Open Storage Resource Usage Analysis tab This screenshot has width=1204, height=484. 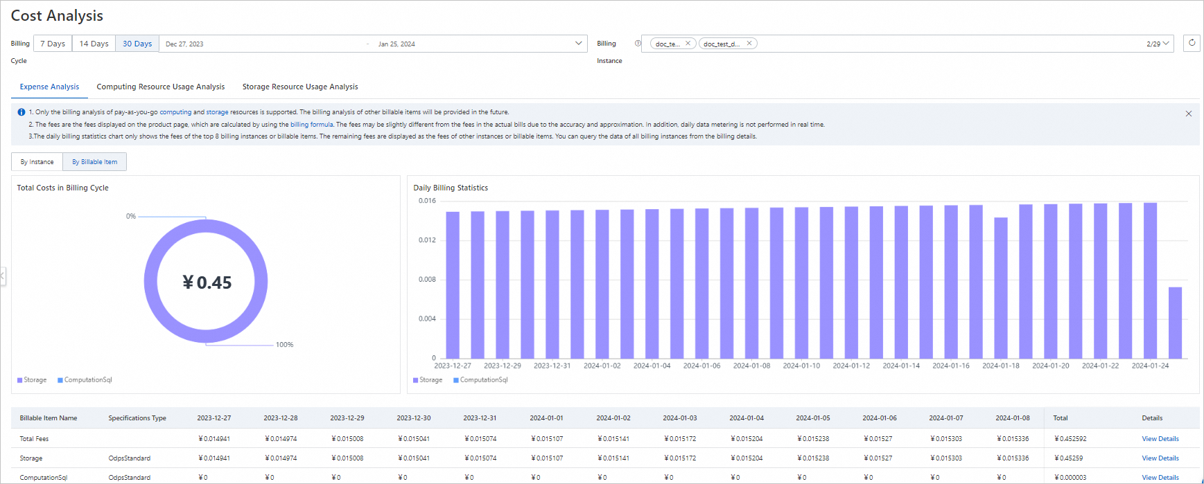[299, 87]
